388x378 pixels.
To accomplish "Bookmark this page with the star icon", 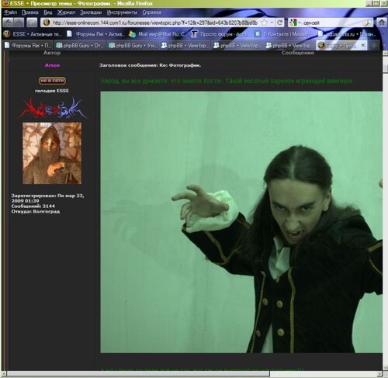I will (264, 23).
